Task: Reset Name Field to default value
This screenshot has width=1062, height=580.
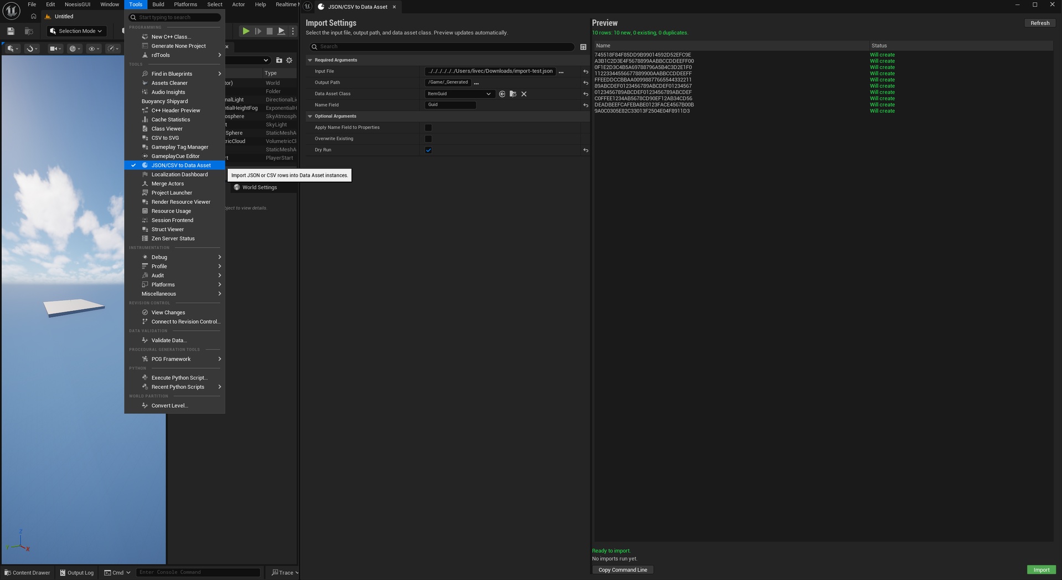Action: pos(586,105)
